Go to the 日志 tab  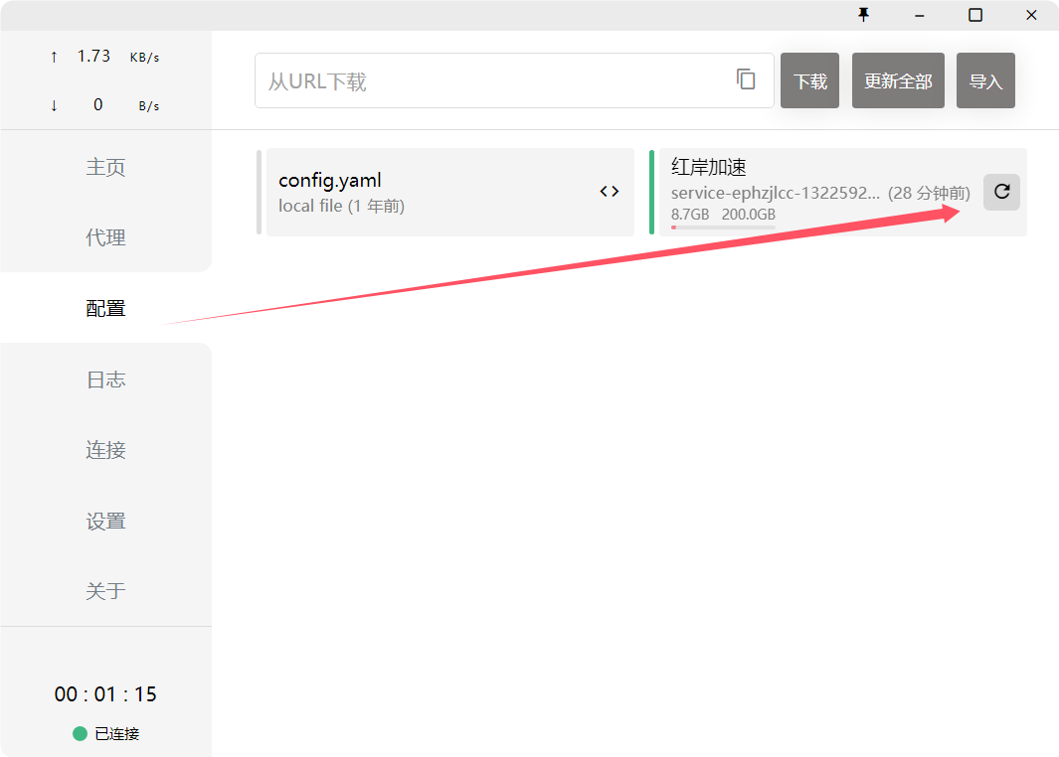pos(105,379)
